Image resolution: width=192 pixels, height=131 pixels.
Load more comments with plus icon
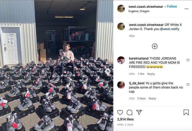coord(155,46)
